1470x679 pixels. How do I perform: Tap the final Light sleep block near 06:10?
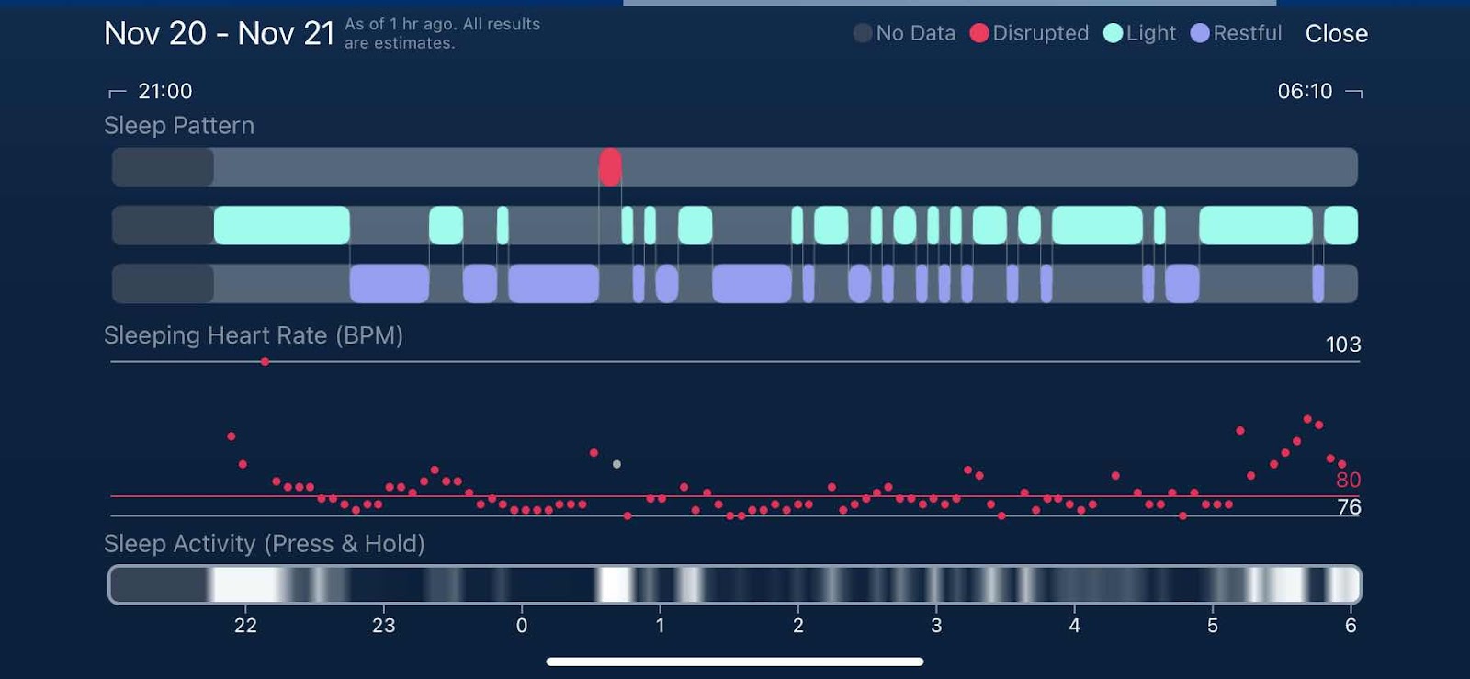click(x=1340, y=225)
